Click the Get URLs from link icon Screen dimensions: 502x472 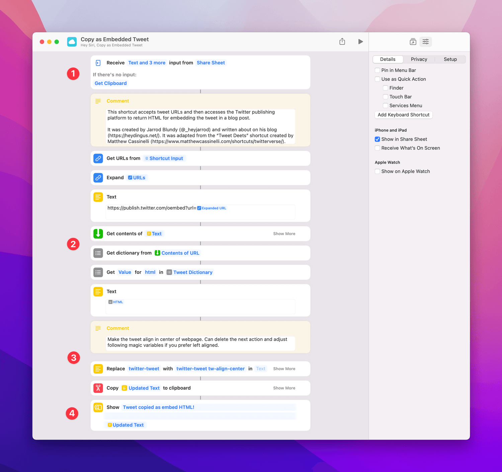(x=98, y=158)
